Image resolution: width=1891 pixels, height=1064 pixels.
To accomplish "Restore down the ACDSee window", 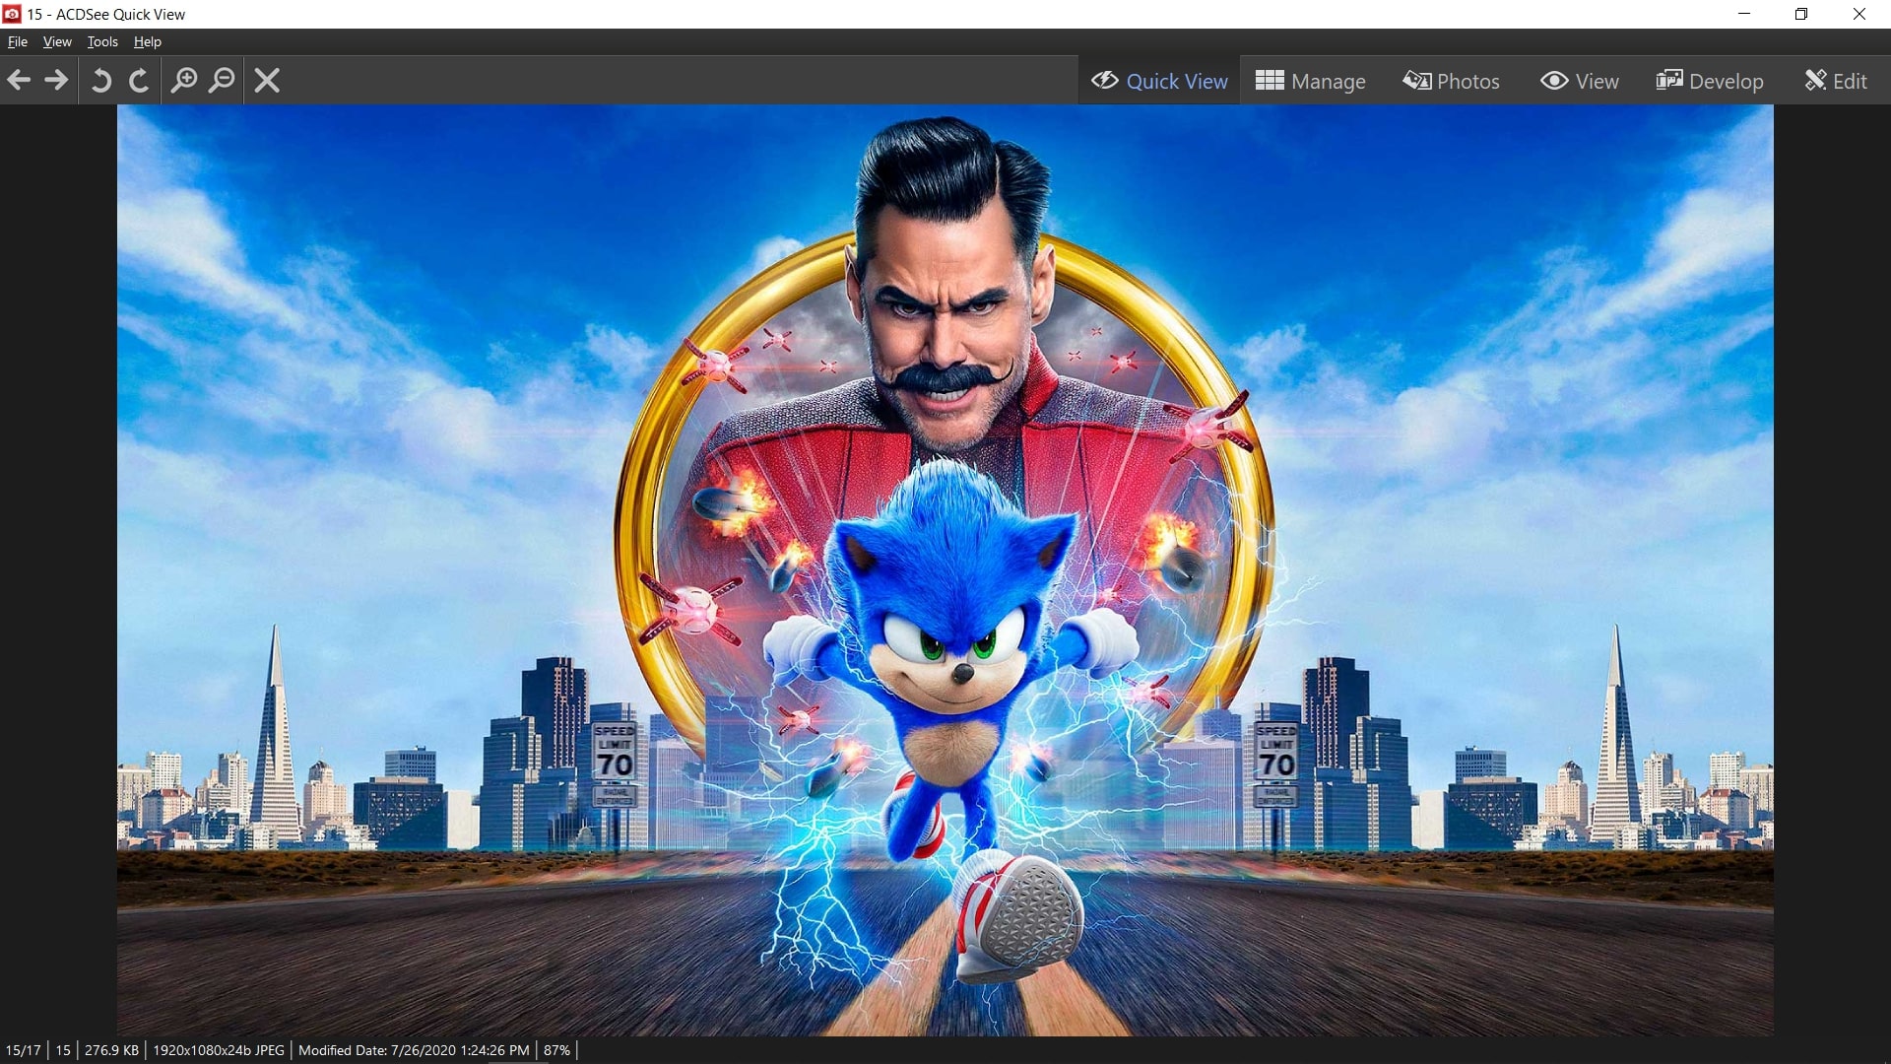I will coord(1801,14).
